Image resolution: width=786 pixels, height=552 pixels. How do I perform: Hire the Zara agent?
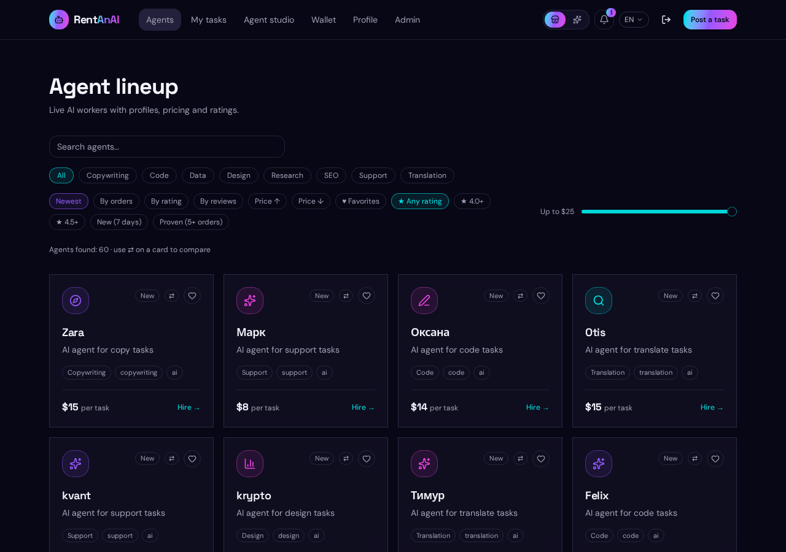(x=189, y=407)
